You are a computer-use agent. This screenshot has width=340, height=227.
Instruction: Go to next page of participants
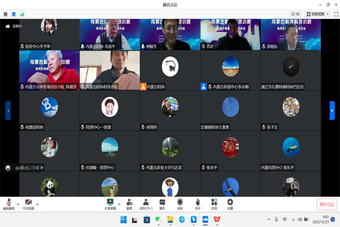click(x=332, y=111)
